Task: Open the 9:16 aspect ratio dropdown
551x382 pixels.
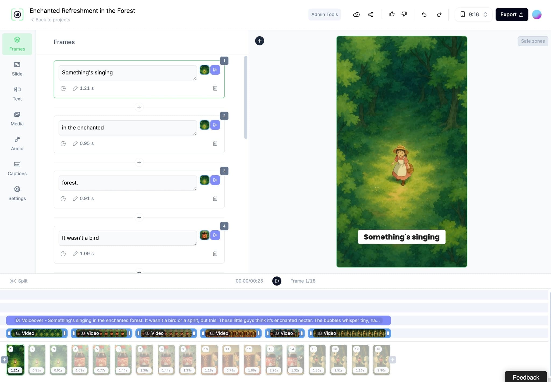Action: [x=474, y=15]
